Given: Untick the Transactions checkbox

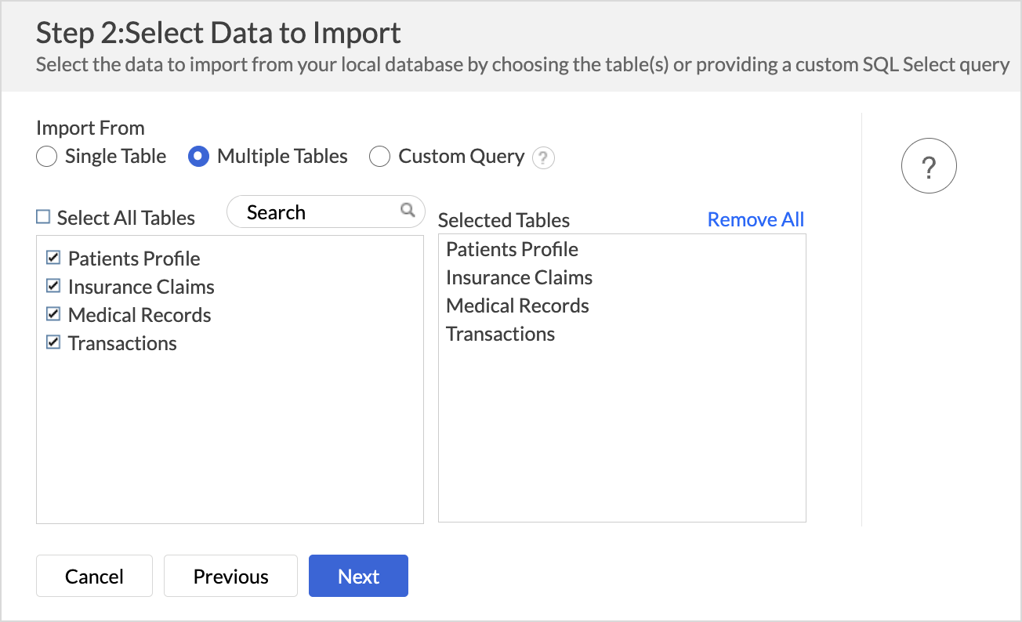Looking at the screenshot, I should (x=53, y=342).
